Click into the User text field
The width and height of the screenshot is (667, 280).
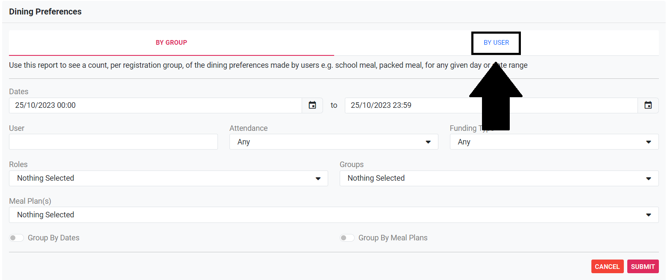[x=113, y=142]
